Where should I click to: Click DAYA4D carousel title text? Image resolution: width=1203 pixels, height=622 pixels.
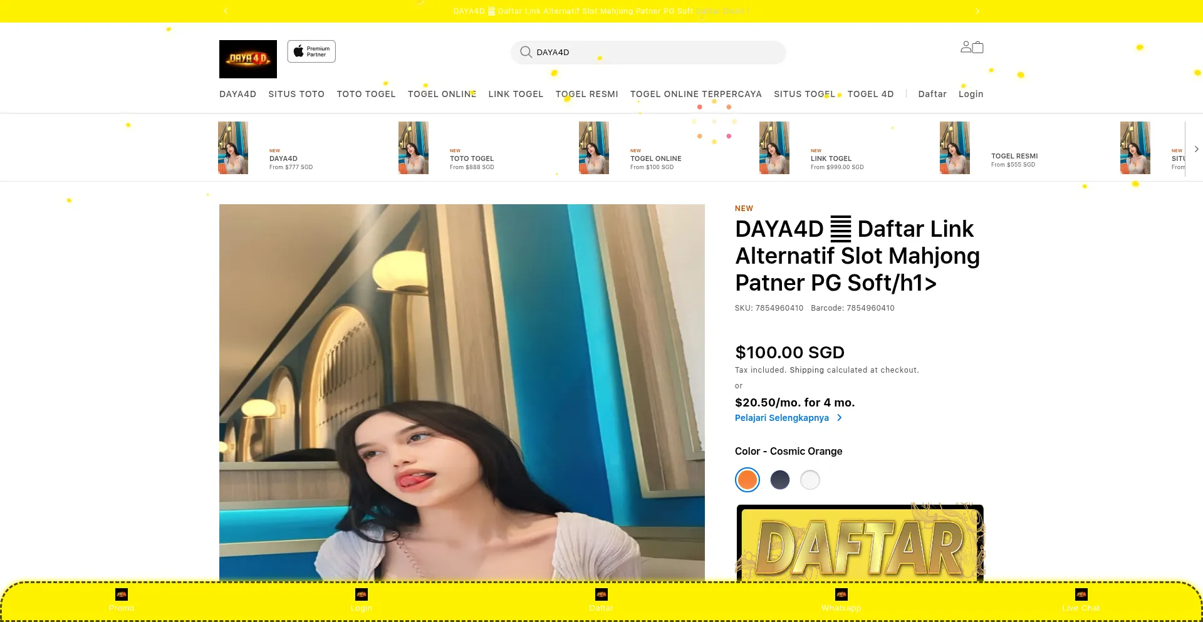click(x=283, y=158)
